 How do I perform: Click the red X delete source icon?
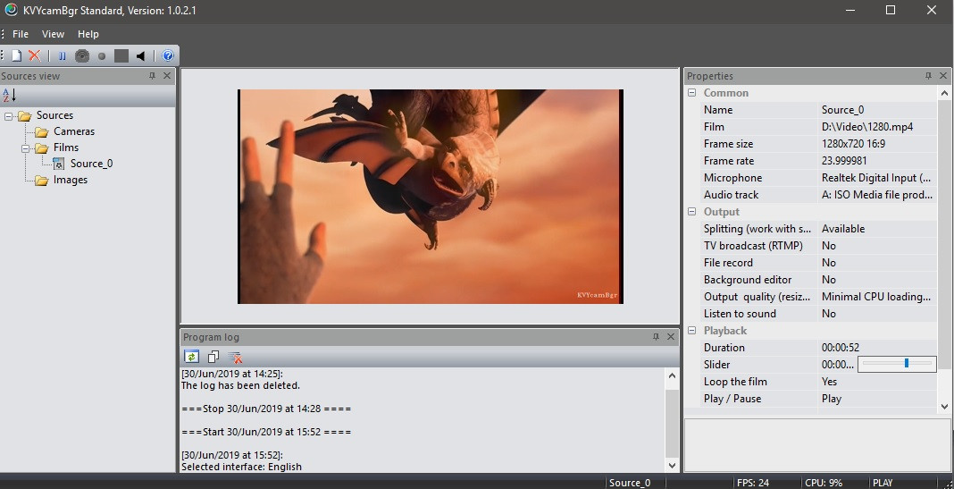[35, 56]
